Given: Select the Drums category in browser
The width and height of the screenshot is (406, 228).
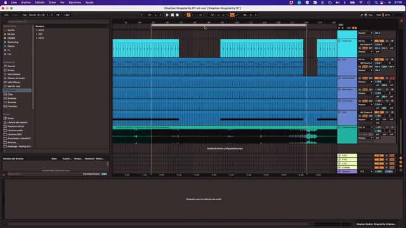Looking at the screenshot, I should click(11, 70).
